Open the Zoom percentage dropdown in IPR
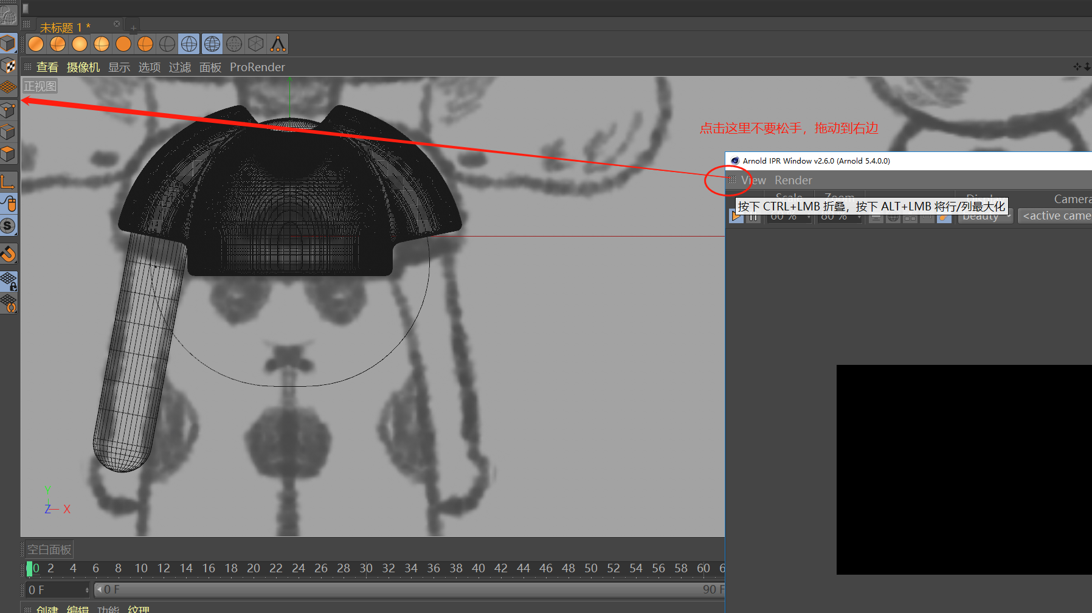Viewport: 1092px width, 613px height. point(840,216)
